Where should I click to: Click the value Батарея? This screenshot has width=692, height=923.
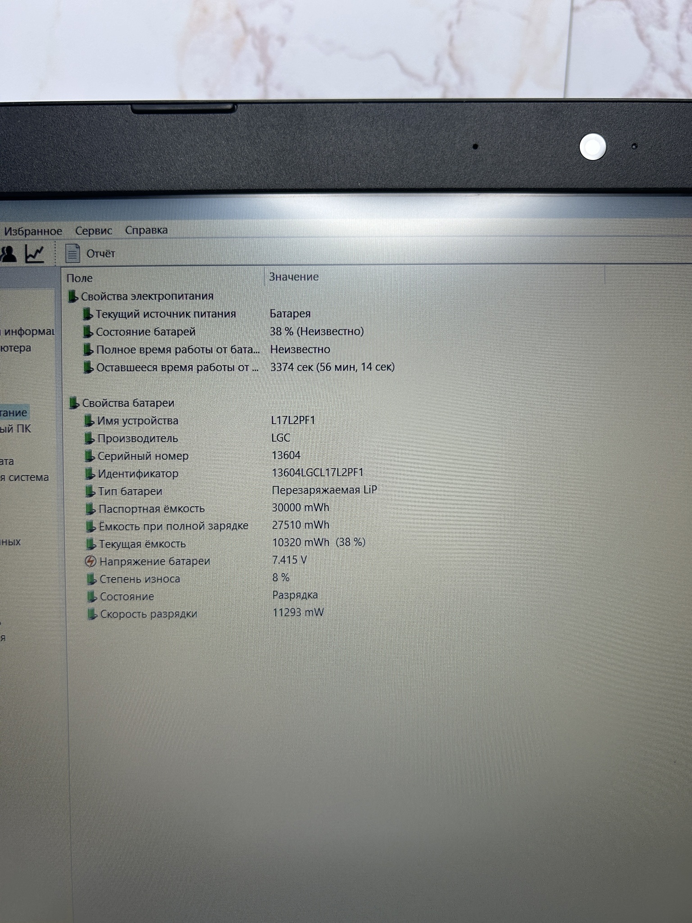coord(290,314)
